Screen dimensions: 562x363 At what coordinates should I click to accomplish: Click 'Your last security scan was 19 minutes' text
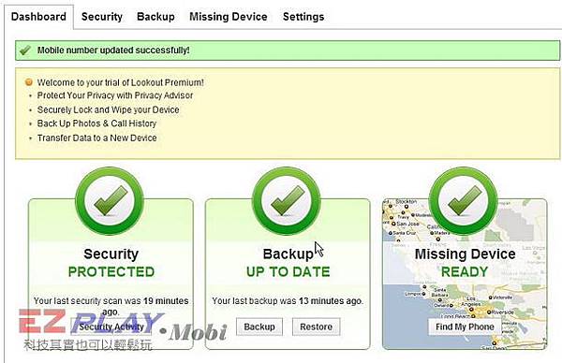tap(111, 300)
